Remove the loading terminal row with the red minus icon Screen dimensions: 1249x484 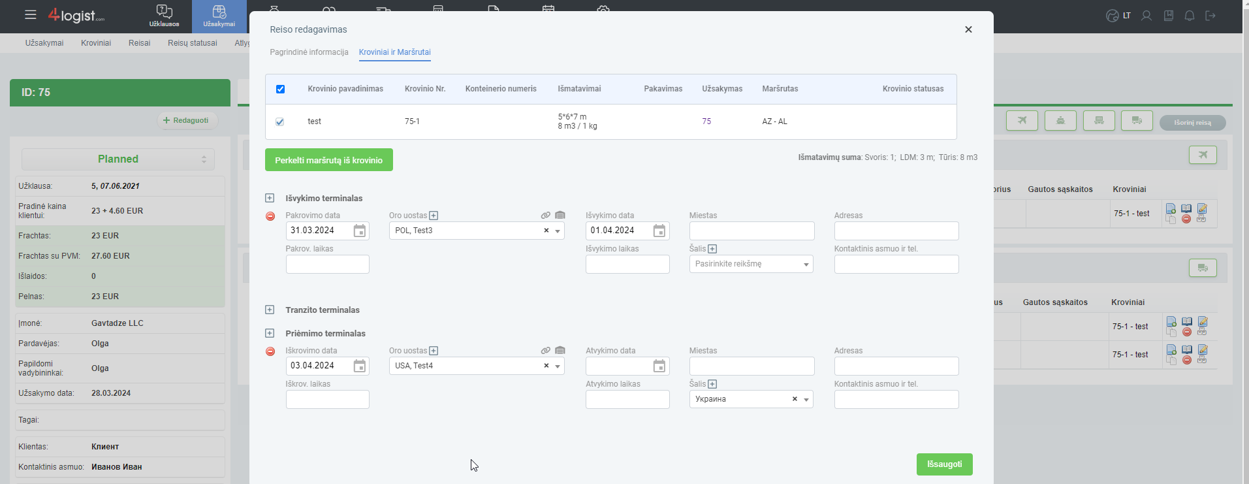pyautogui.click(x=270, y=216)
